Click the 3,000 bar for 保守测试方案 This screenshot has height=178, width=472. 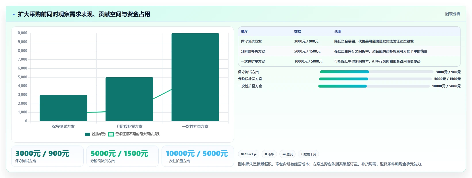point(63,108)
